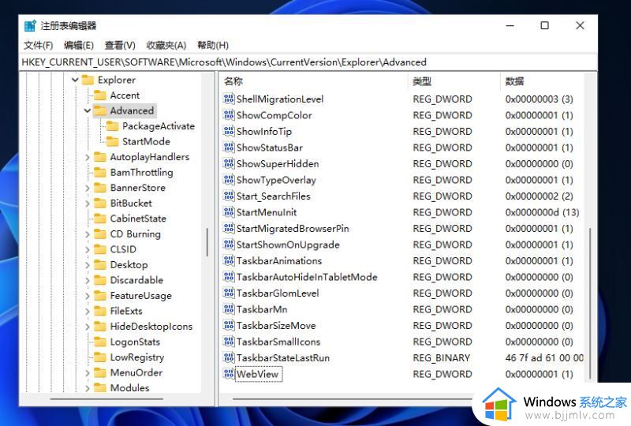Select the FileExts tree key

126,311
